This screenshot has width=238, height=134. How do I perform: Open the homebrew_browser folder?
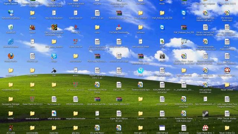point(11,85)
